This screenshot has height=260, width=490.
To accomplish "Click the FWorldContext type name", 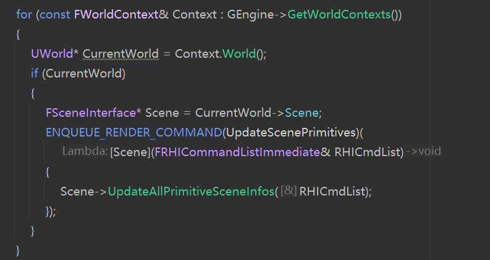I will click(x=116, y=14).
